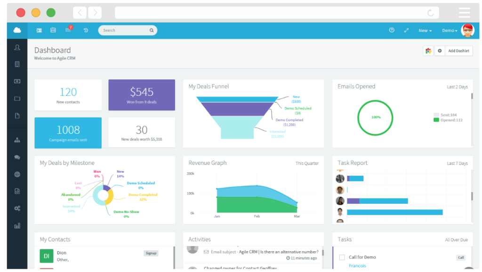This screenshot has height=272, width=482.
Task: Click the browser address bar
Action: [277, 13]
